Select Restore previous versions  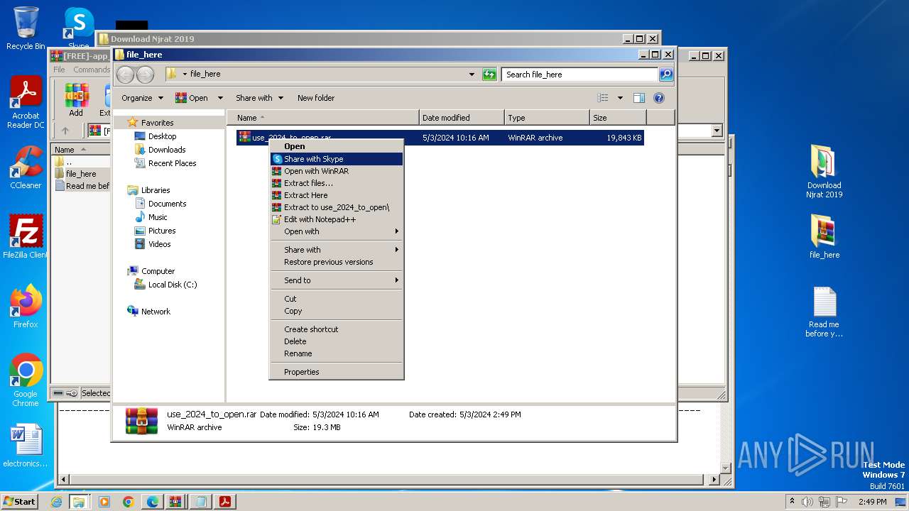337,262
